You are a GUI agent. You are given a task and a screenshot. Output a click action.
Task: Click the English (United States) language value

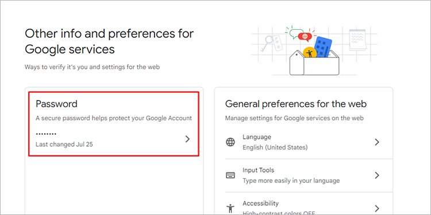(x=275, y=147)
